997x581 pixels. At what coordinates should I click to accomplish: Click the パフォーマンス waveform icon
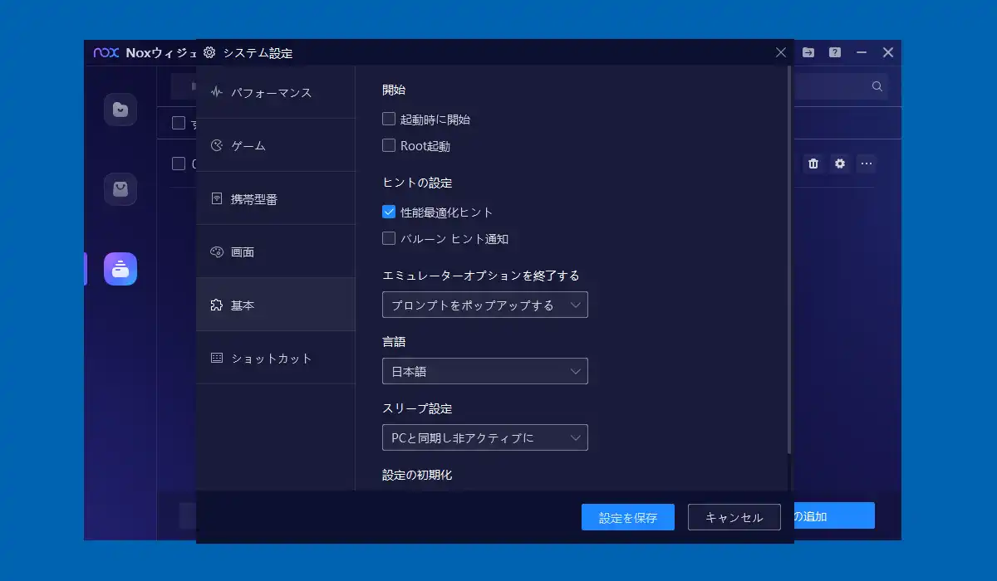pos(217,92)
